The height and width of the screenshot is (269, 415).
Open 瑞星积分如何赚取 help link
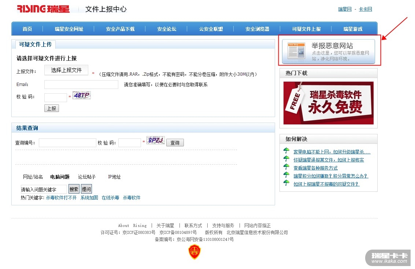(331, 176)
